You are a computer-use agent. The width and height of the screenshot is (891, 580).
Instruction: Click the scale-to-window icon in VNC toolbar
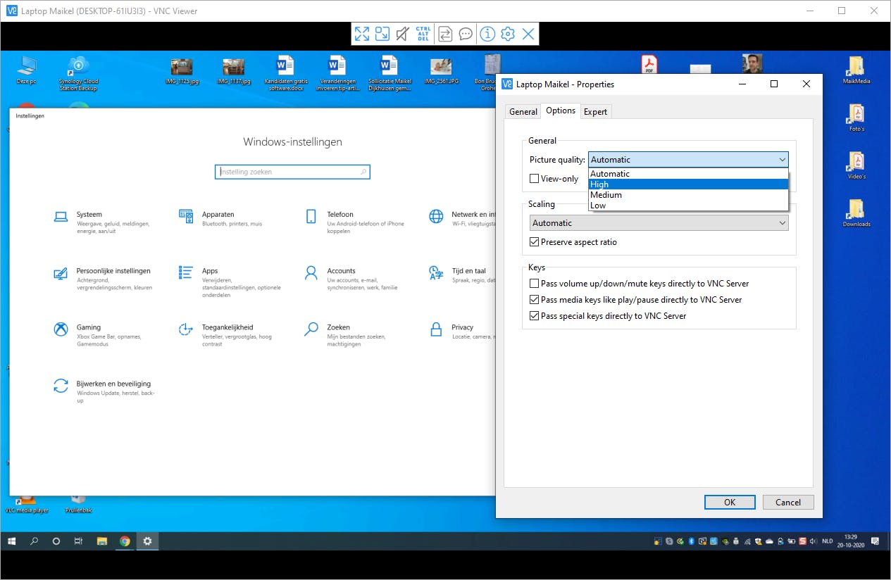[x=382, y=34]
